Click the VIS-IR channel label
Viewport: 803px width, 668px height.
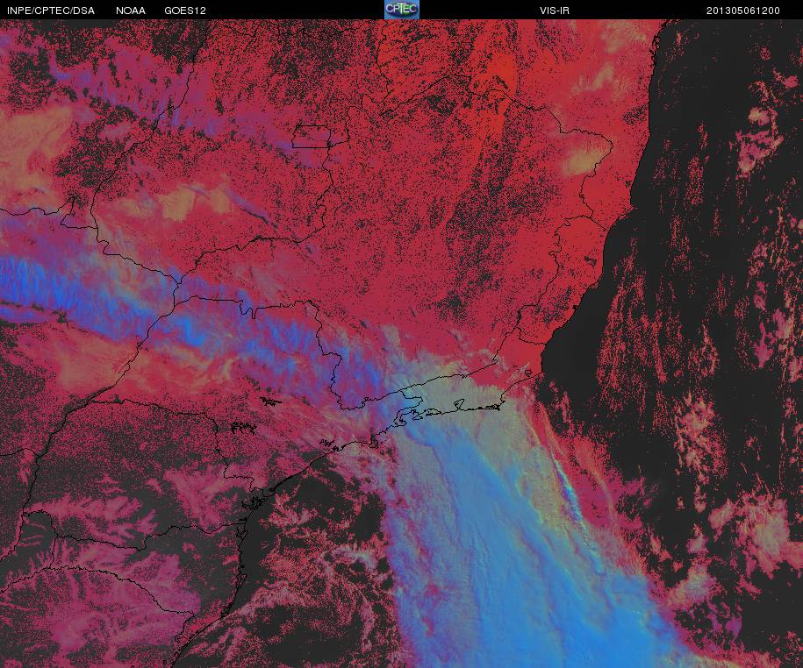[555, 11]
